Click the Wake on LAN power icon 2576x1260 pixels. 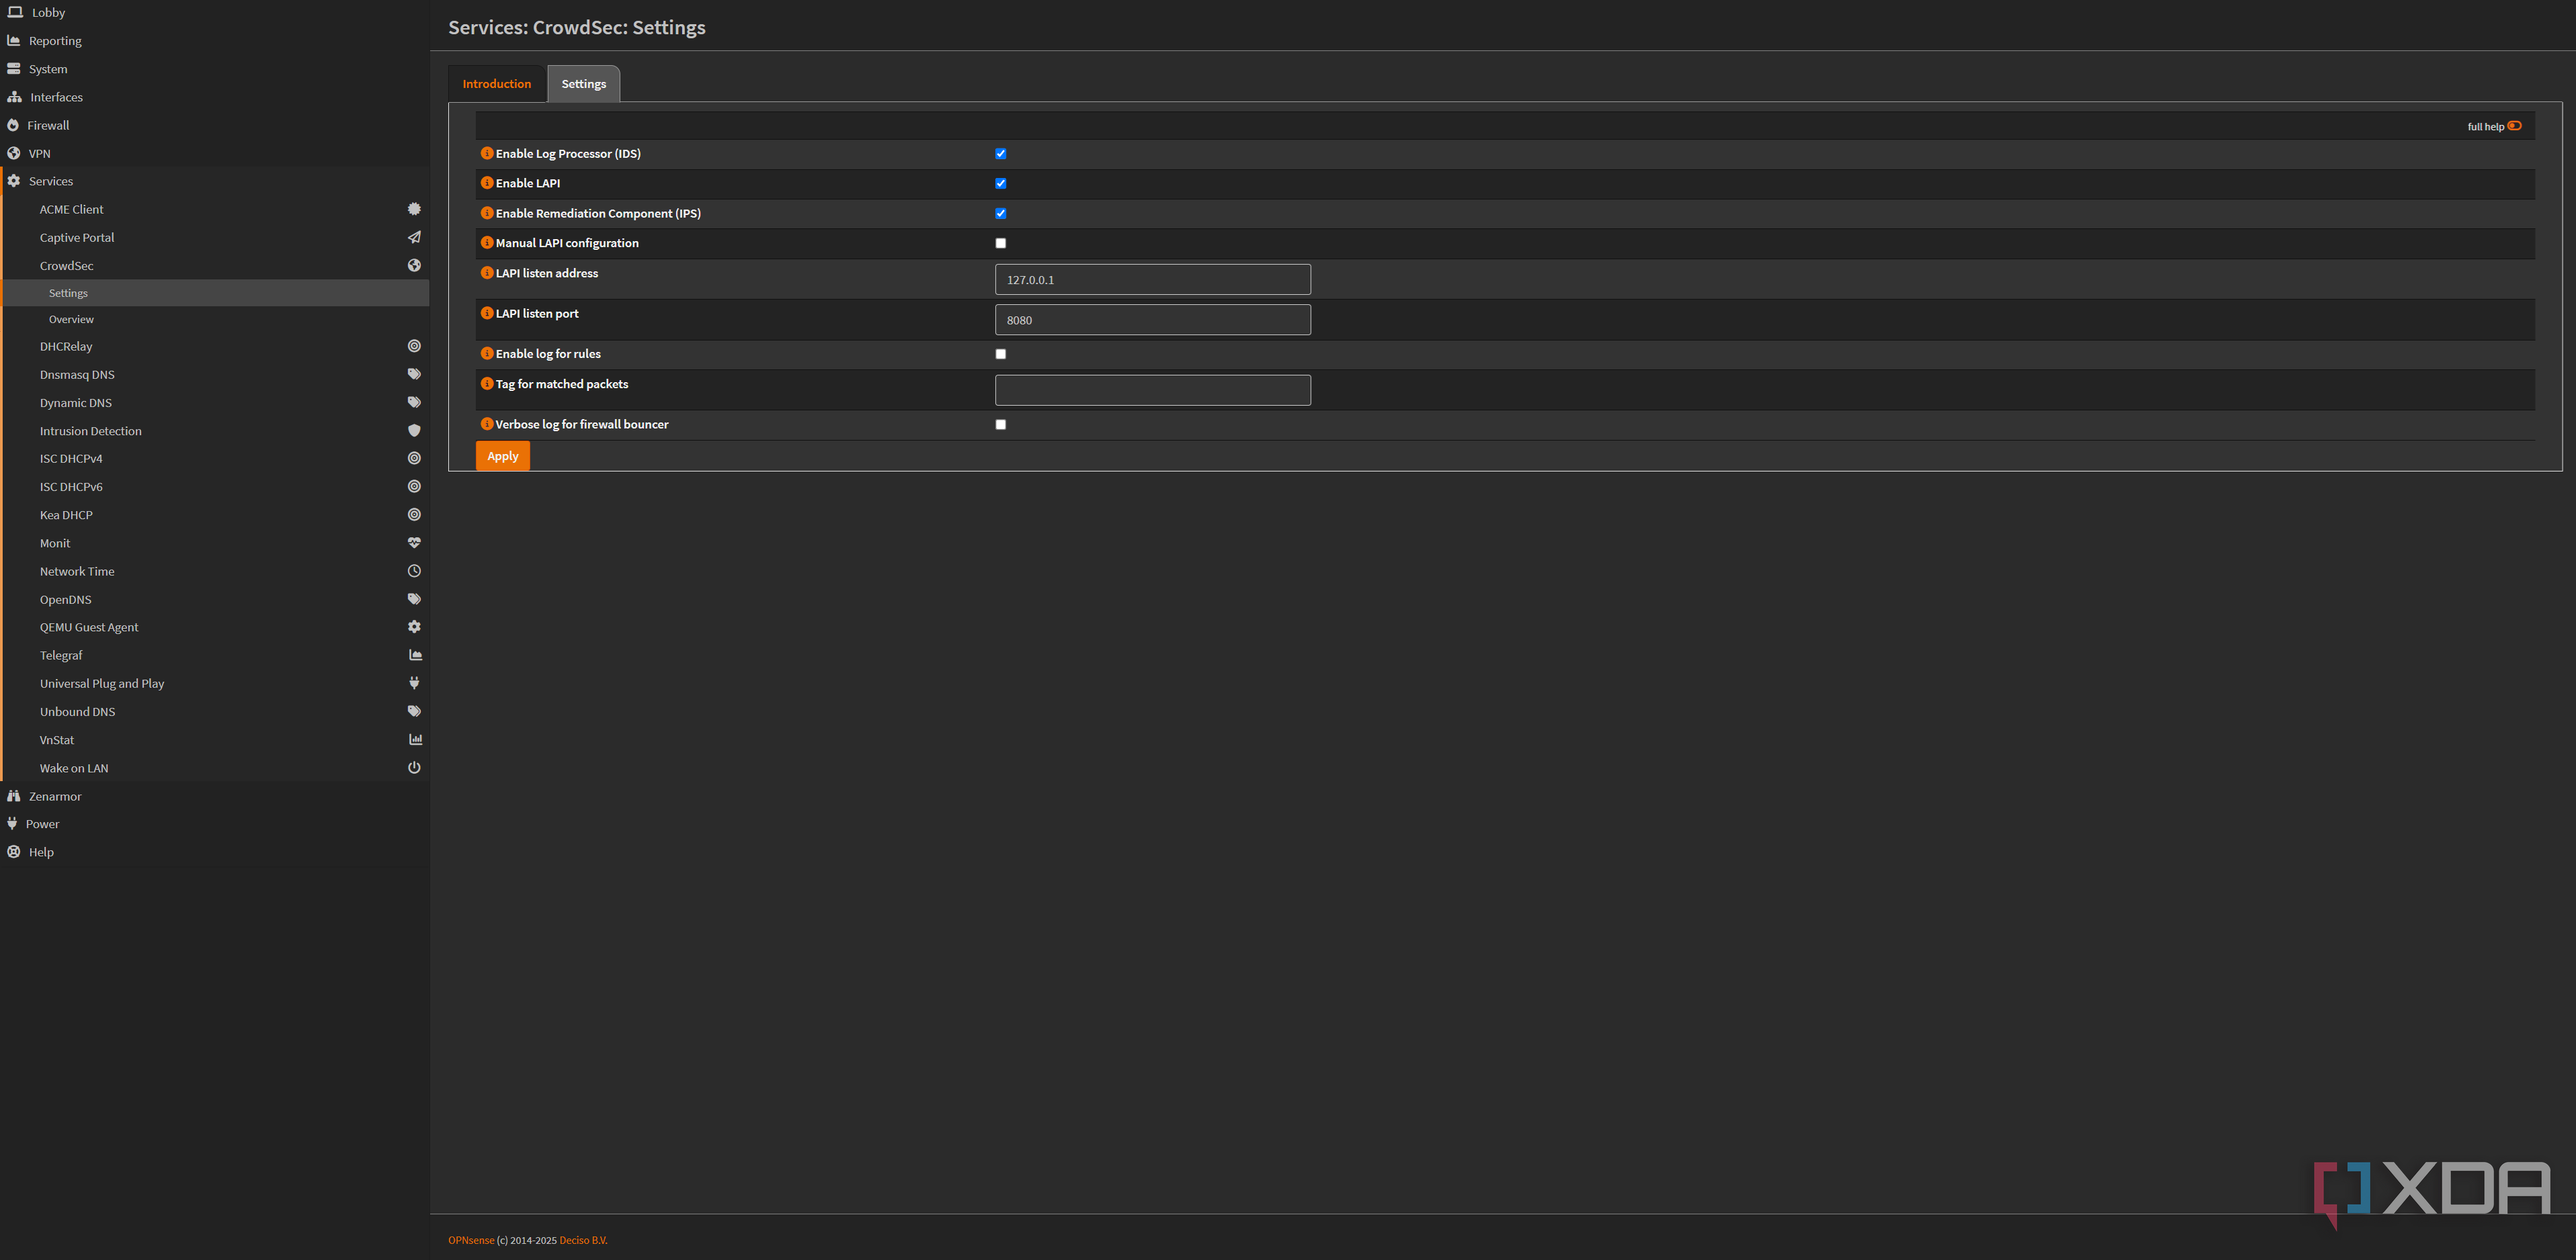[414, 768]
